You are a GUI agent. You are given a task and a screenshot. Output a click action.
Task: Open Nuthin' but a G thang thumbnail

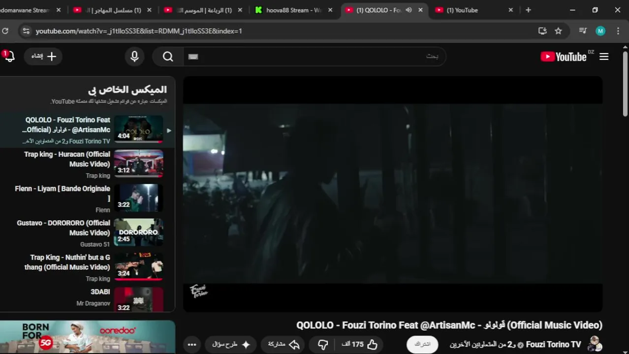[139, 266]
